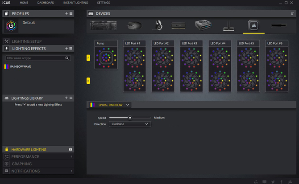Viewport: 299px width, 184px height.
Task: Select the LED Port #3 fan preview
Action: [x=191, y=66]
